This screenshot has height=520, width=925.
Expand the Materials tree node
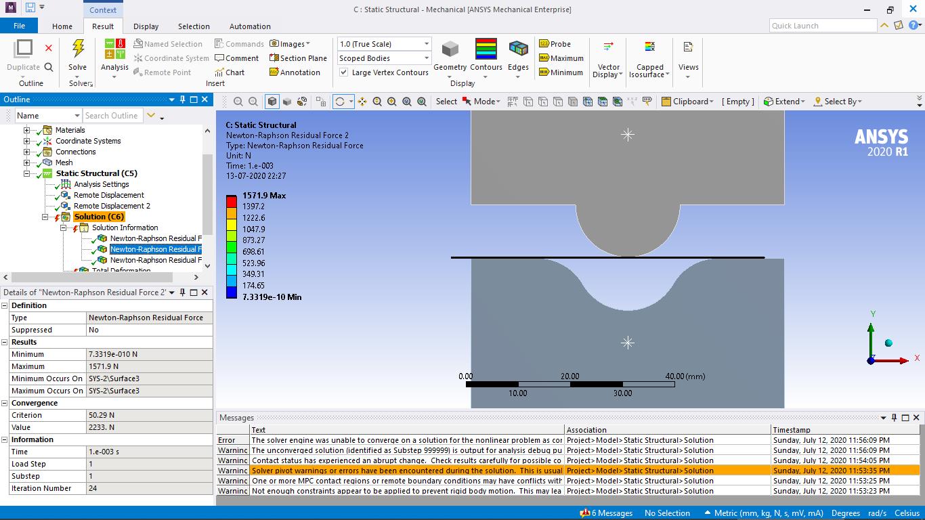(x=27, y=130)
